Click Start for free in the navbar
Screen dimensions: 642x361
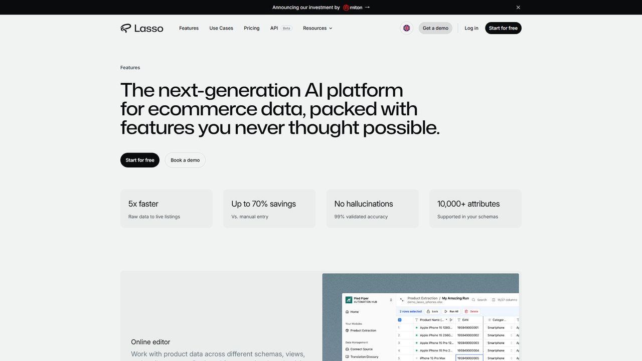coord(503,28)
